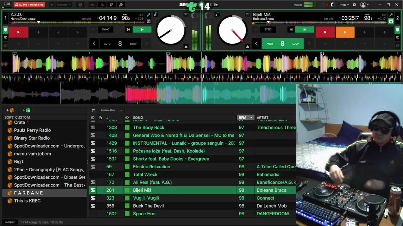Screen dimensions: 403x226
Task: Jump to start of deck 2 track
Action: 291,30
